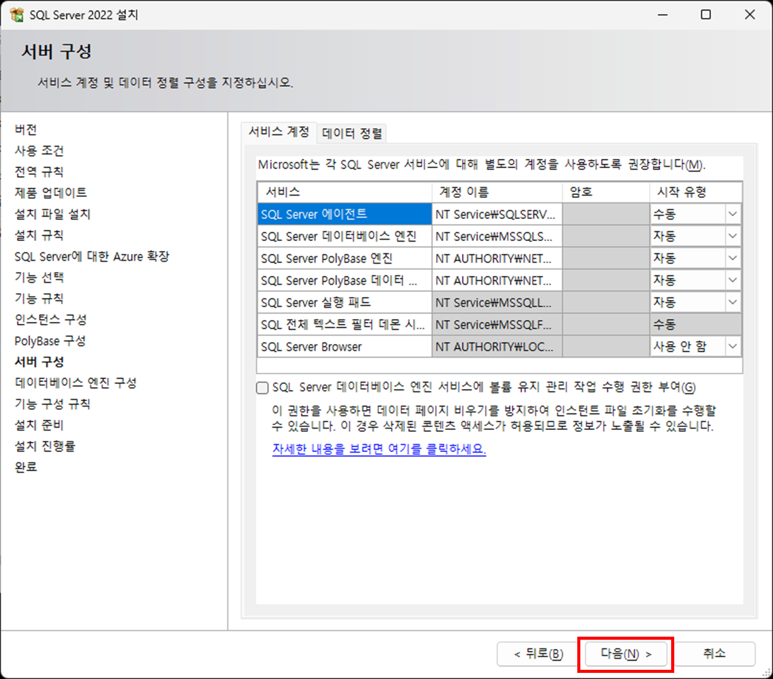Open startup type dropdown for SQL Server 실행 패드

click(733, 302)
